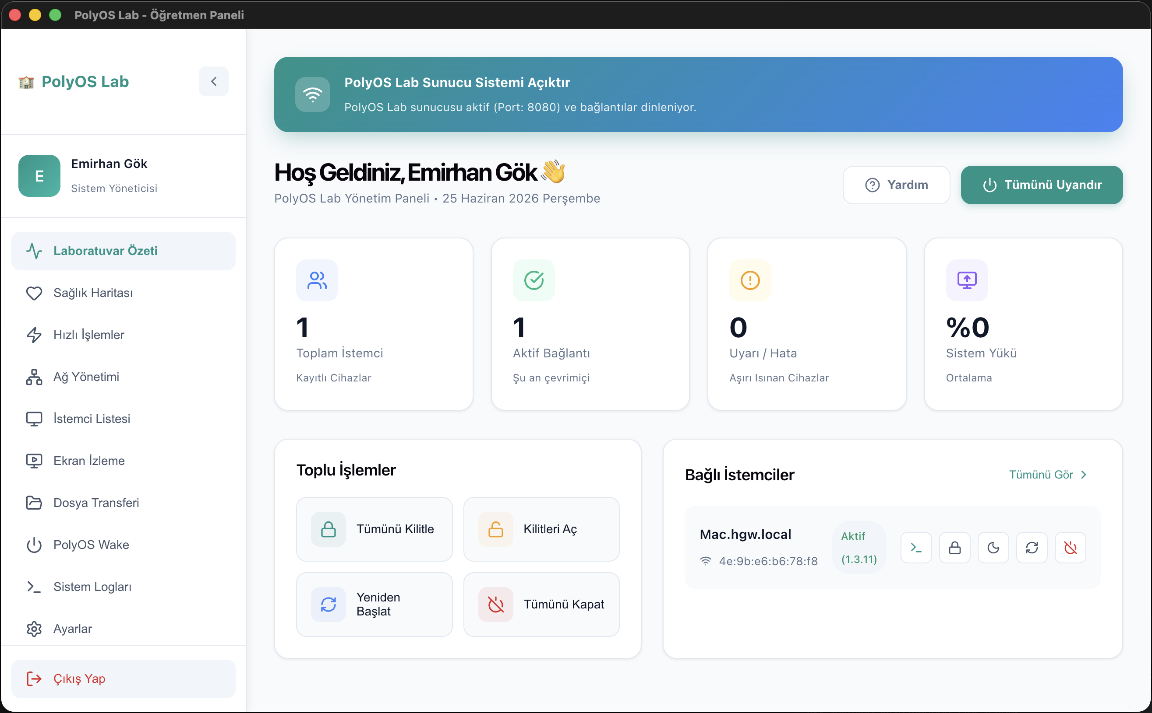Image resolution: width=1152 pixels, height=713 pixels.
Task: Wake all clients with Tümünü Uyandır
Action: tap(1042, 185)
